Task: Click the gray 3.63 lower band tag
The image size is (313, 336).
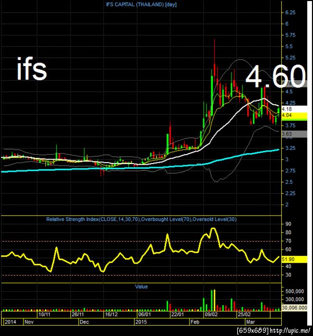Action: pos(294,134)
